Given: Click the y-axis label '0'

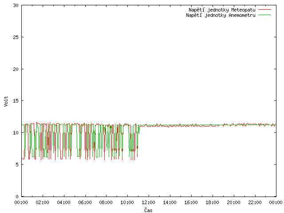Looking at the screenshot, I should (x=17, y=197).
